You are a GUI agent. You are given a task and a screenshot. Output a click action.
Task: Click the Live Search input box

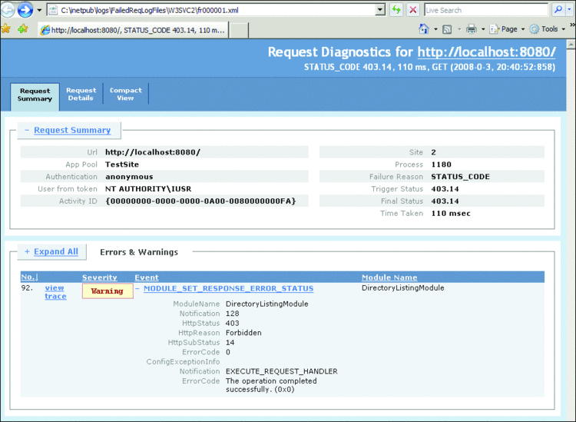coord(486,10)
